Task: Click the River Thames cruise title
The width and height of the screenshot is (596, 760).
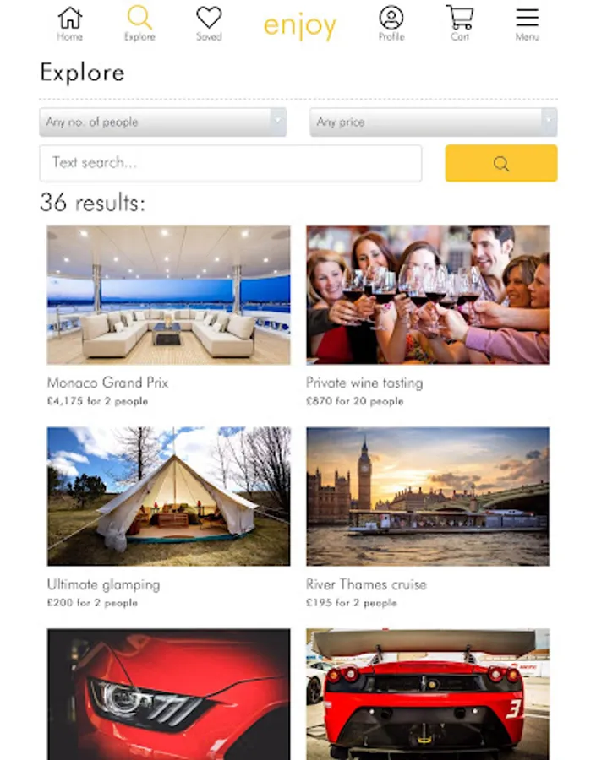Action: click(366, 584)
